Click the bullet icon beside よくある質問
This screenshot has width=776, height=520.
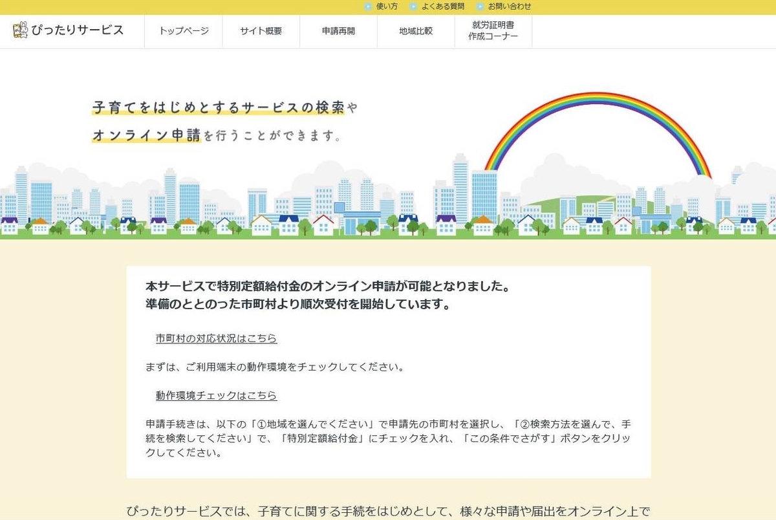413,6
